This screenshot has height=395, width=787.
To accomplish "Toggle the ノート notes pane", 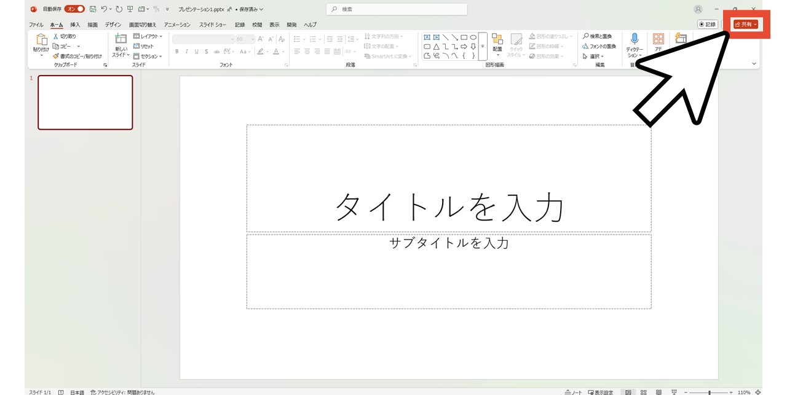I will tap(574, 392).
